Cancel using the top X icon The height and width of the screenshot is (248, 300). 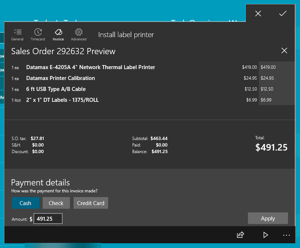tap(258, 13)
